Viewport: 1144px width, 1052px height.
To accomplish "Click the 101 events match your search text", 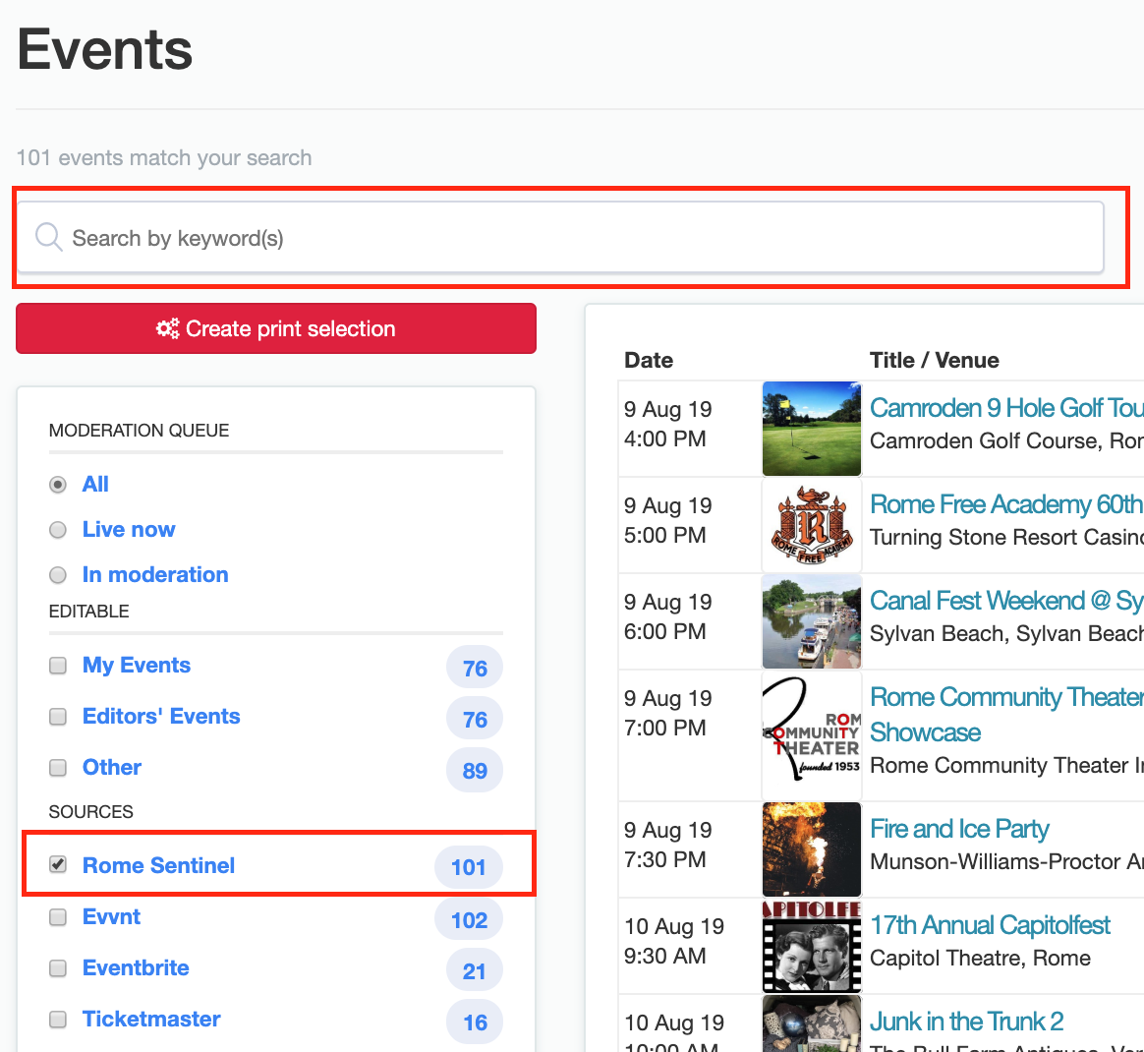I will click(x=164, y=157).
